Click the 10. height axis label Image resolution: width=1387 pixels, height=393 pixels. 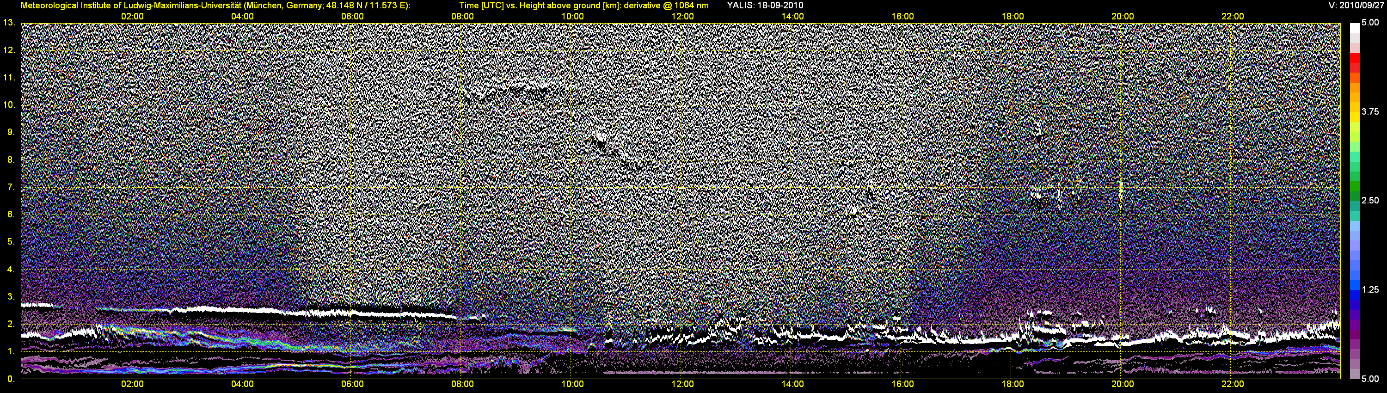(9, 105)
